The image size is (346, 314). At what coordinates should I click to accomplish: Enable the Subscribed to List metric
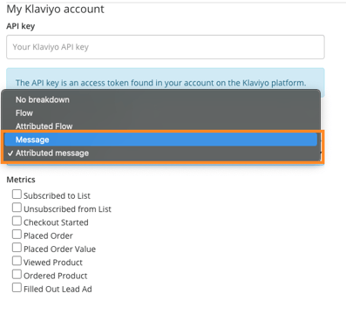tap(17, 195)
